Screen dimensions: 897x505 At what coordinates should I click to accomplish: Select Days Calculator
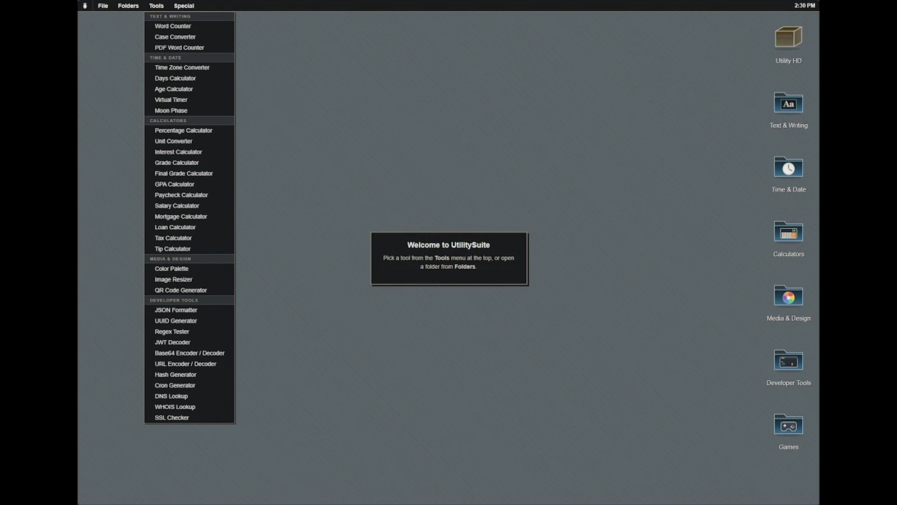pyautogui.click(x=189, y=79)
